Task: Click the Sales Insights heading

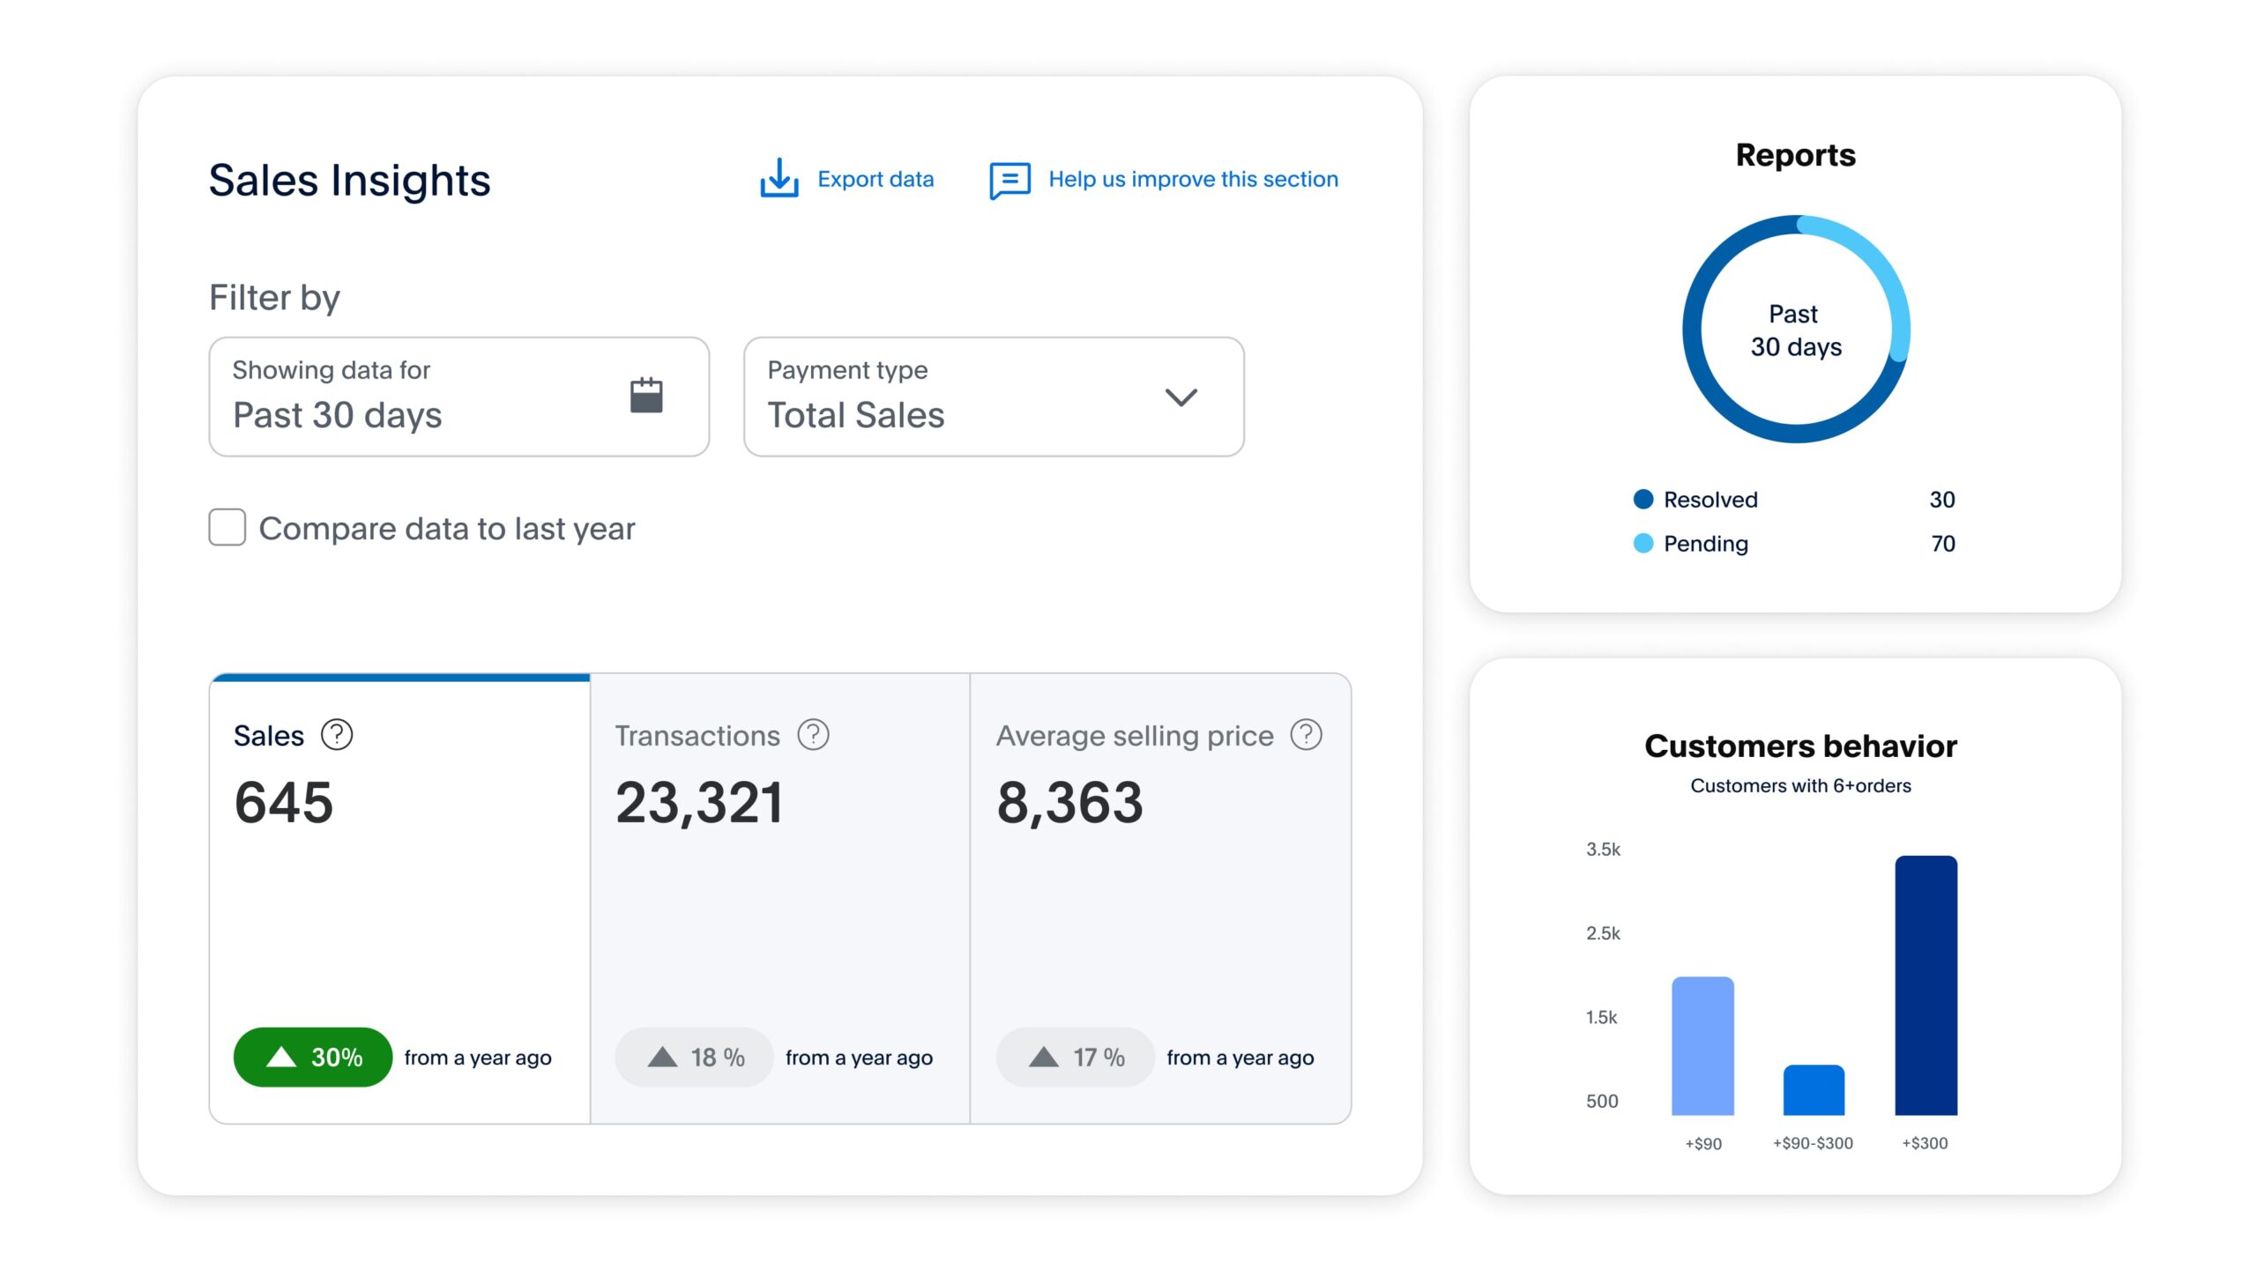Action: click(x=349, y=180)
